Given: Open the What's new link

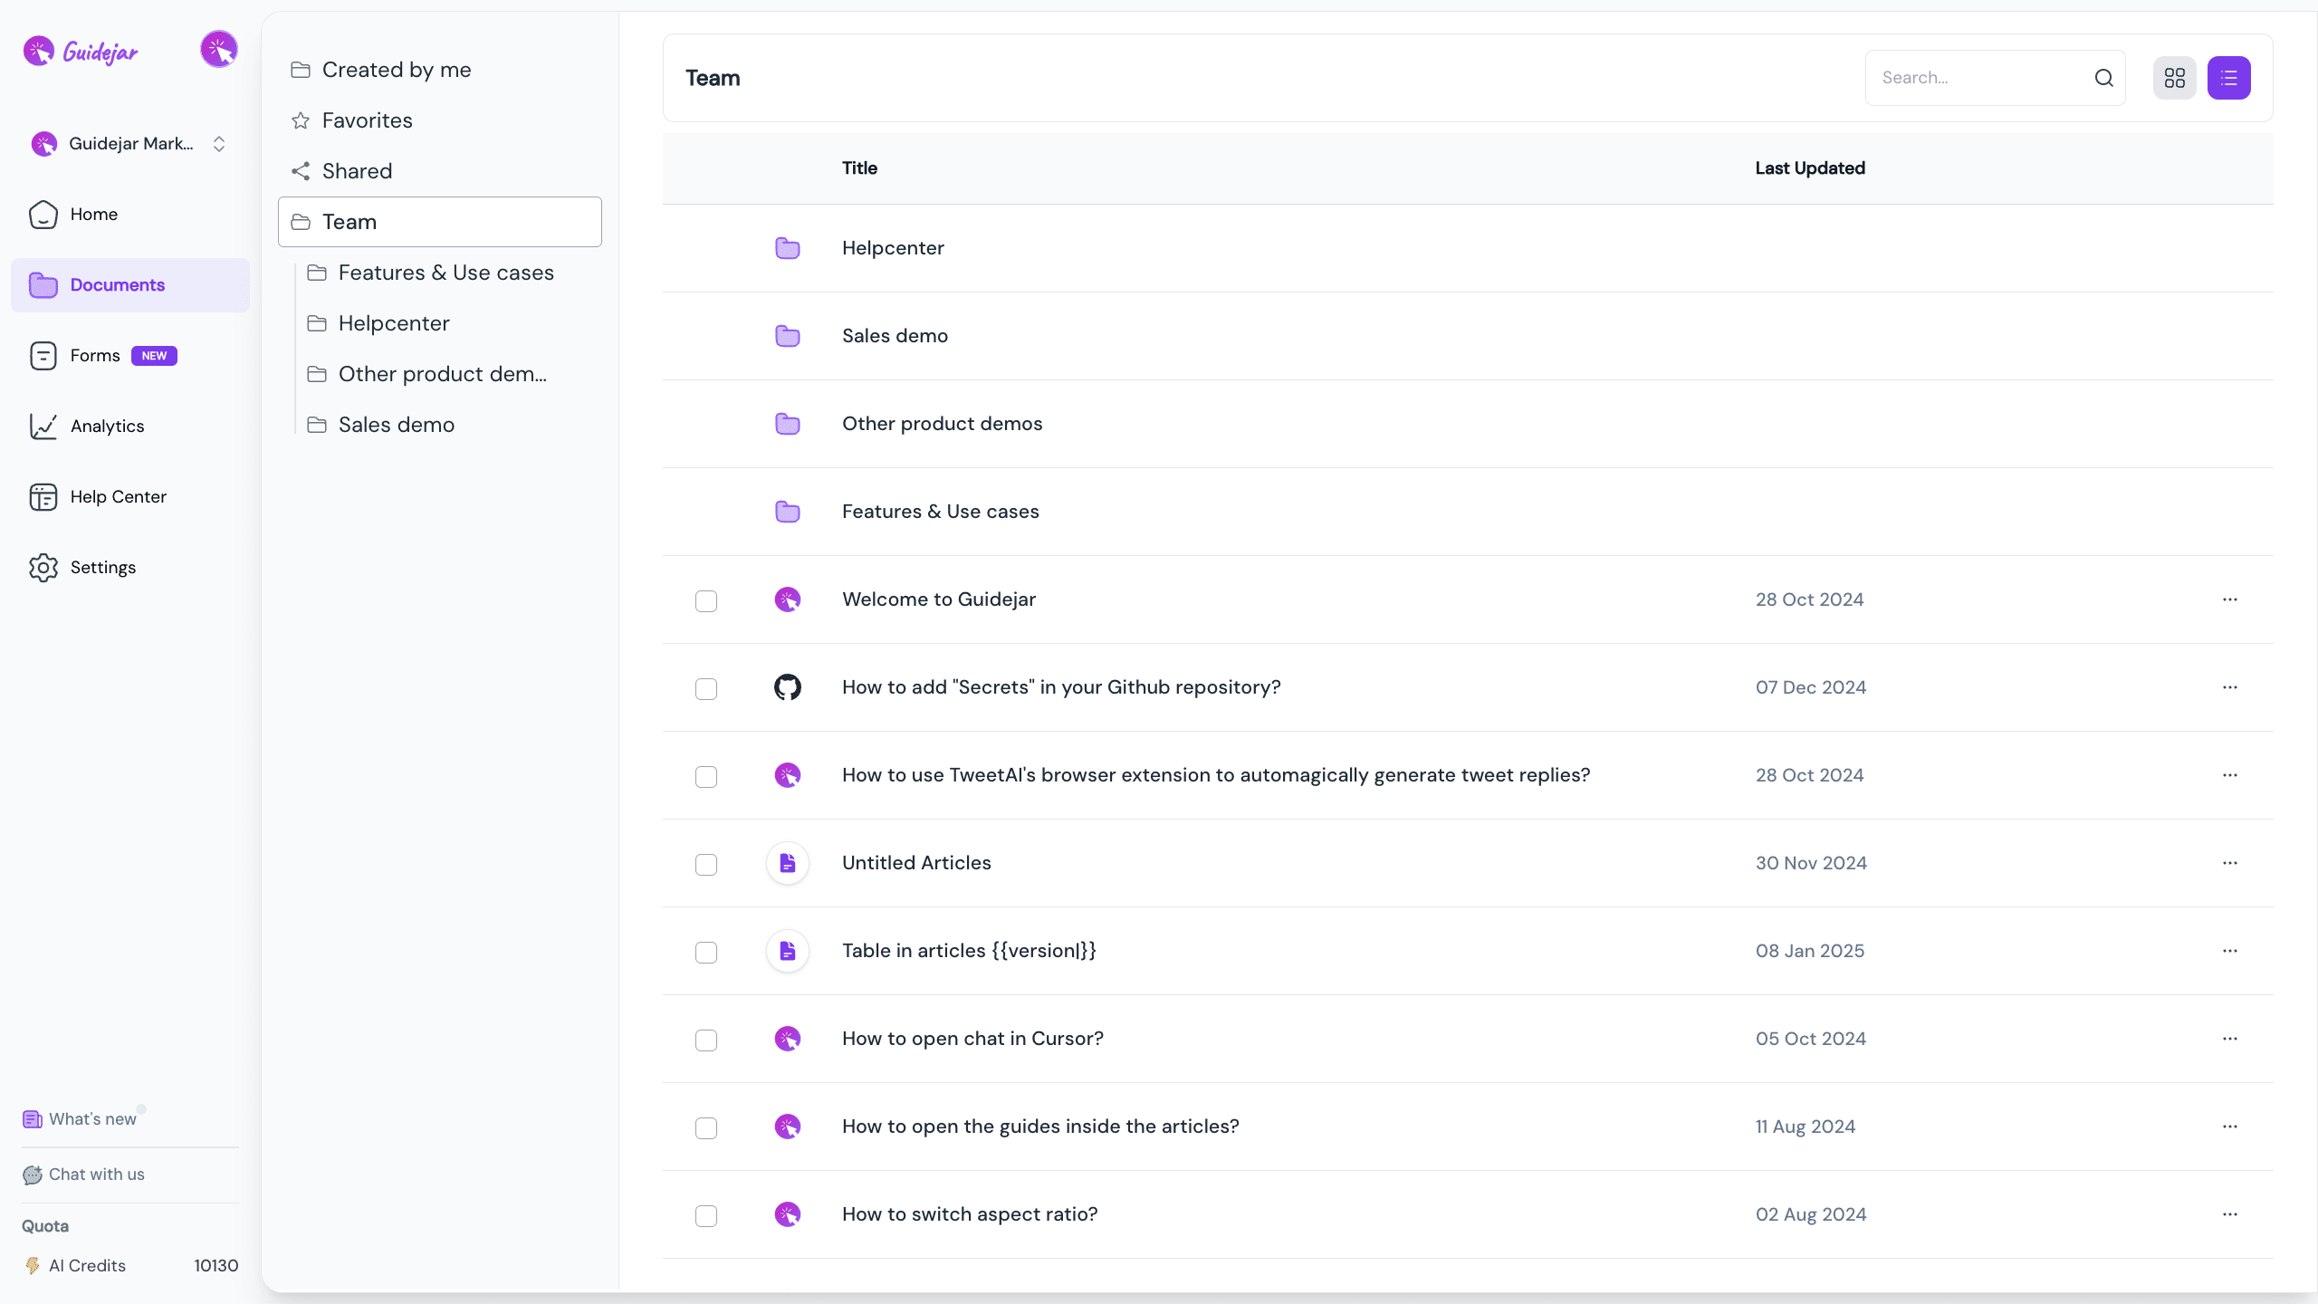Looking at the screenshot, I should click(91, 1119).
